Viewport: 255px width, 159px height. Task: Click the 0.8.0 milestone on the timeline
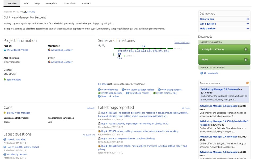119,58
